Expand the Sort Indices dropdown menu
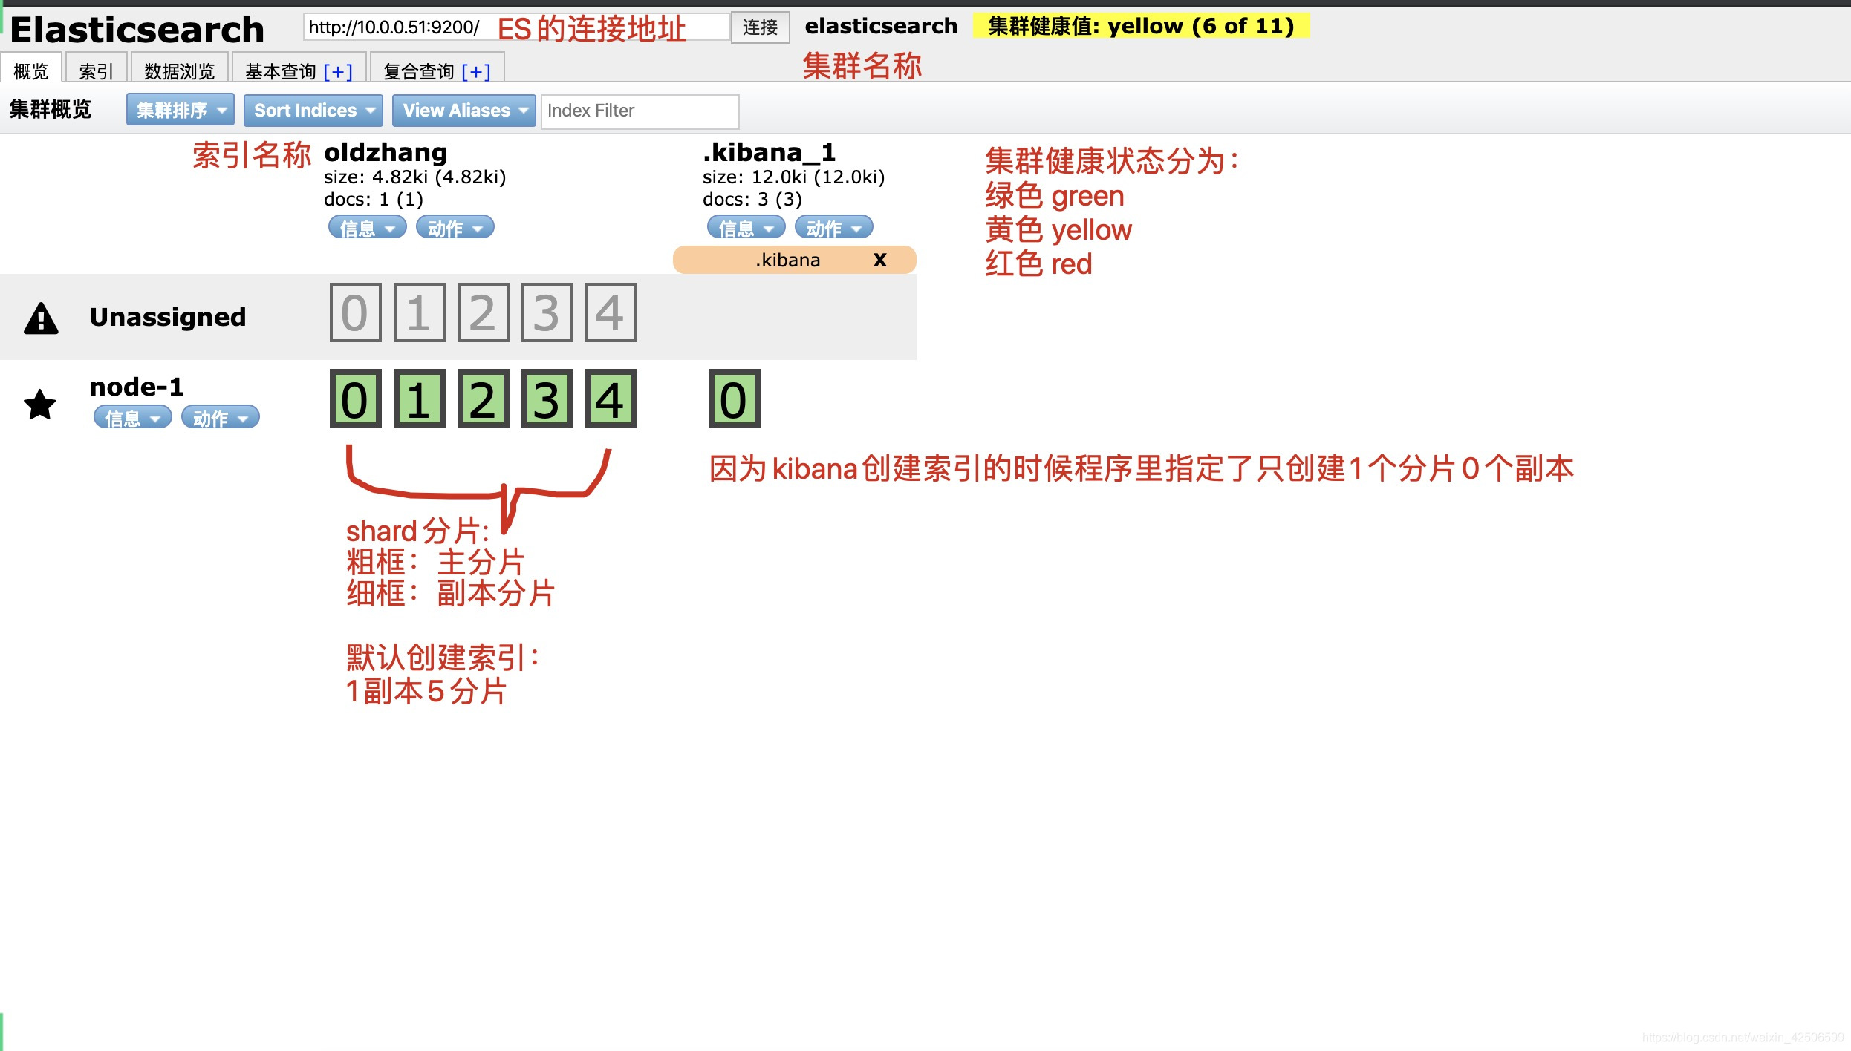Image resolution: width=1851 pixels, height=1051 pixels. [x=313, y=111]
